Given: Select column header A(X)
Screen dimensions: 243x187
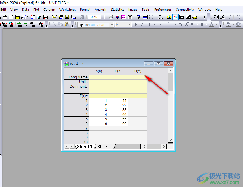Looking at the screenshot, I should pos(99,71).
